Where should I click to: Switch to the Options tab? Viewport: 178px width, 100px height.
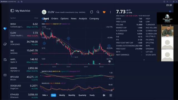click(65, 19)
